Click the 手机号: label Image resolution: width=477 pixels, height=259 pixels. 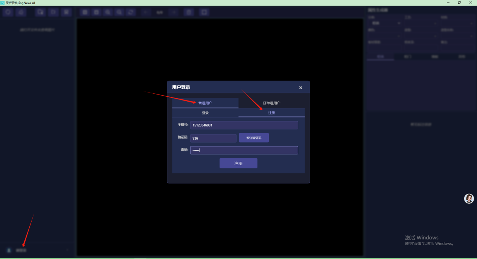coord(183,125)
